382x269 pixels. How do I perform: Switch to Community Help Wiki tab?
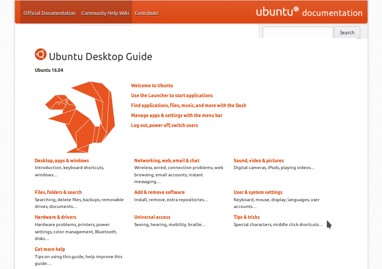[105, 13]
